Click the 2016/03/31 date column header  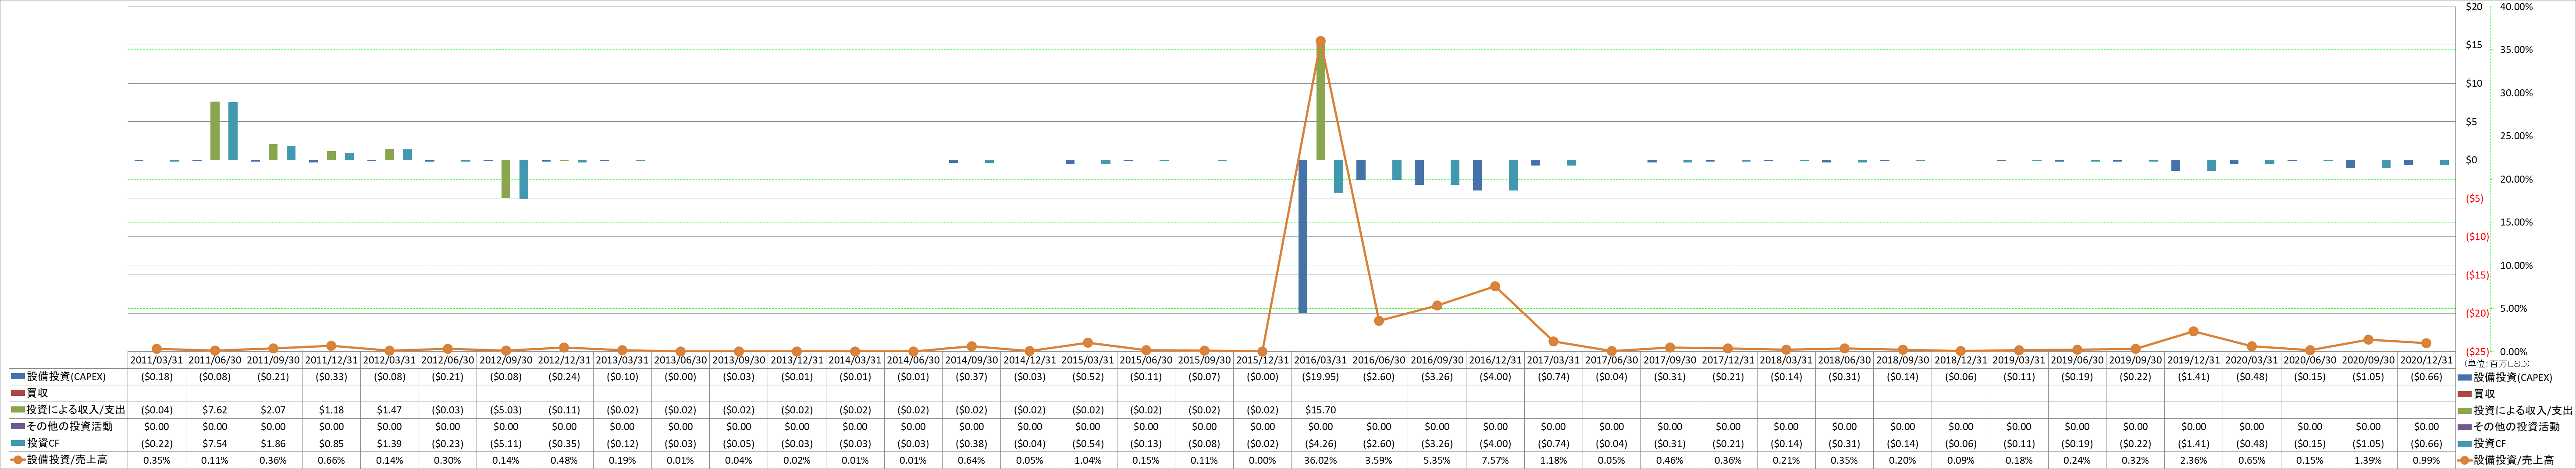[x=1320, y=360]
